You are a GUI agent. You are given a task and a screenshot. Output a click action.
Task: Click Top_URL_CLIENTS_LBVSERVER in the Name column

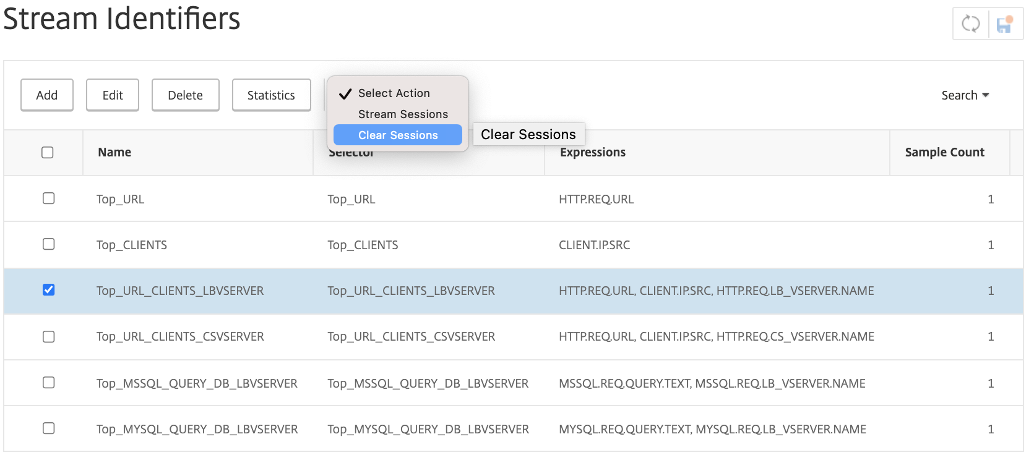pyautogui.click(x=180, y=291)
